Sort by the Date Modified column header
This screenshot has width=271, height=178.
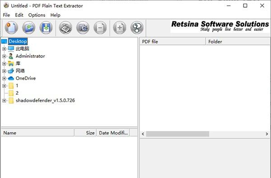pos(113,133)
